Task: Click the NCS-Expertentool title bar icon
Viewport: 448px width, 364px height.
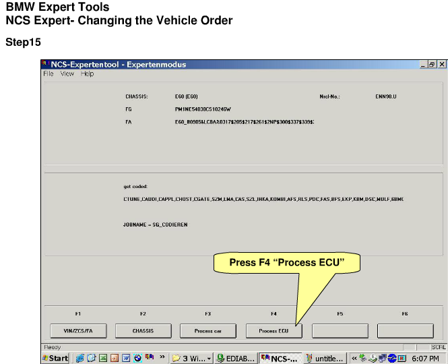Action: coord(46,64)
